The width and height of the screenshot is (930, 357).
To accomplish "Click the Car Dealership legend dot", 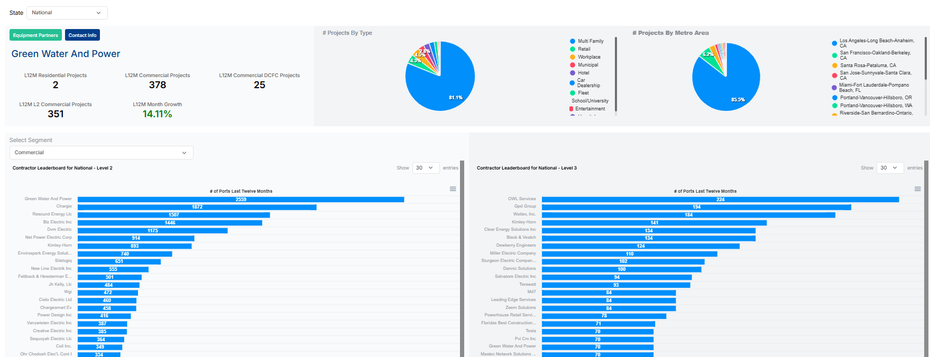I will (572, 83).
